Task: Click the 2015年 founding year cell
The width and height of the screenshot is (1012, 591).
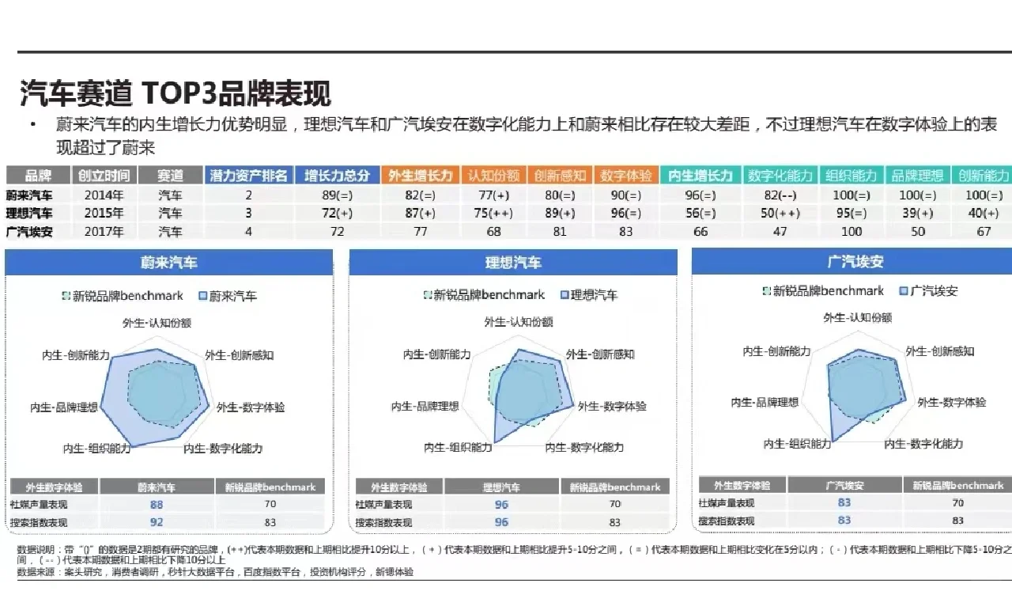Action: tap(104, 214)
